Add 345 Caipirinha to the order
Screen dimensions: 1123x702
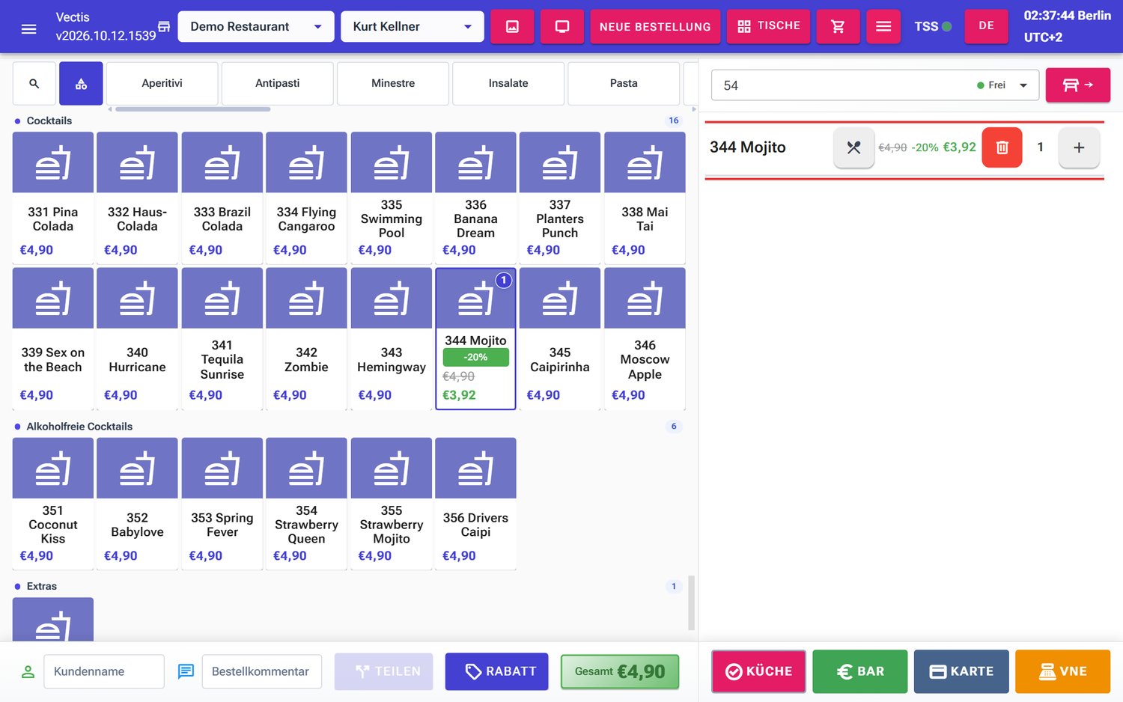coord(560,338)
